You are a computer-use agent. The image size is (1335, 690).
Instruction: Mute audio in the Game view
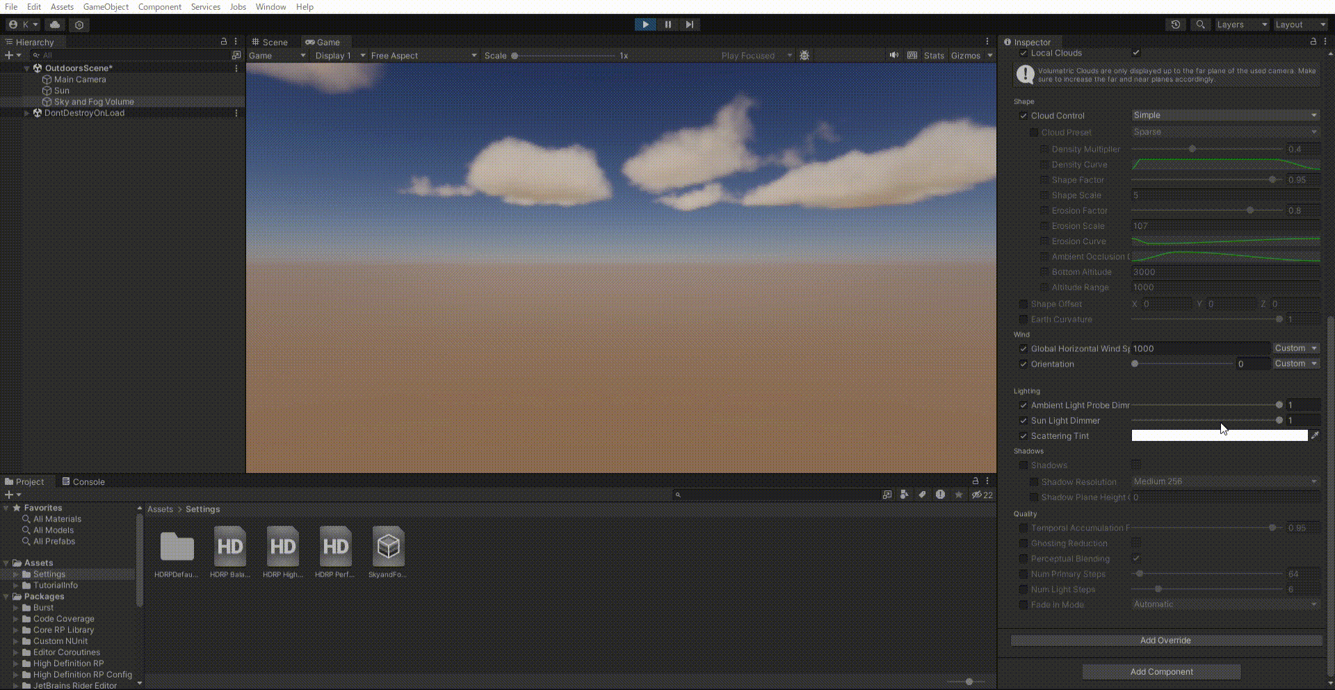point(894,55)
